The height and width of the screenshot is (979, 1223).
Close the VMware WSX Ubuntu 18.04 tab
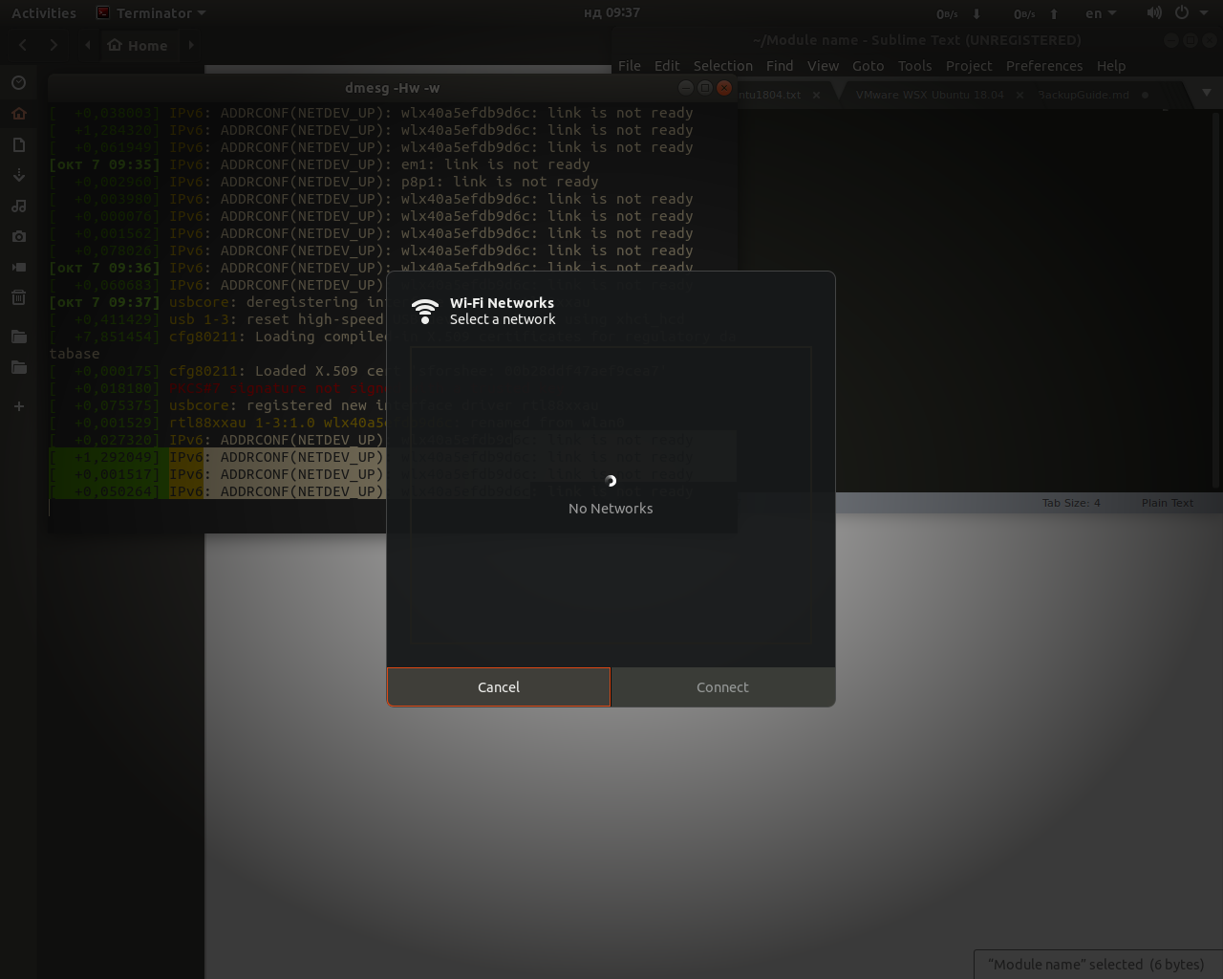(x=1019, y=95)
